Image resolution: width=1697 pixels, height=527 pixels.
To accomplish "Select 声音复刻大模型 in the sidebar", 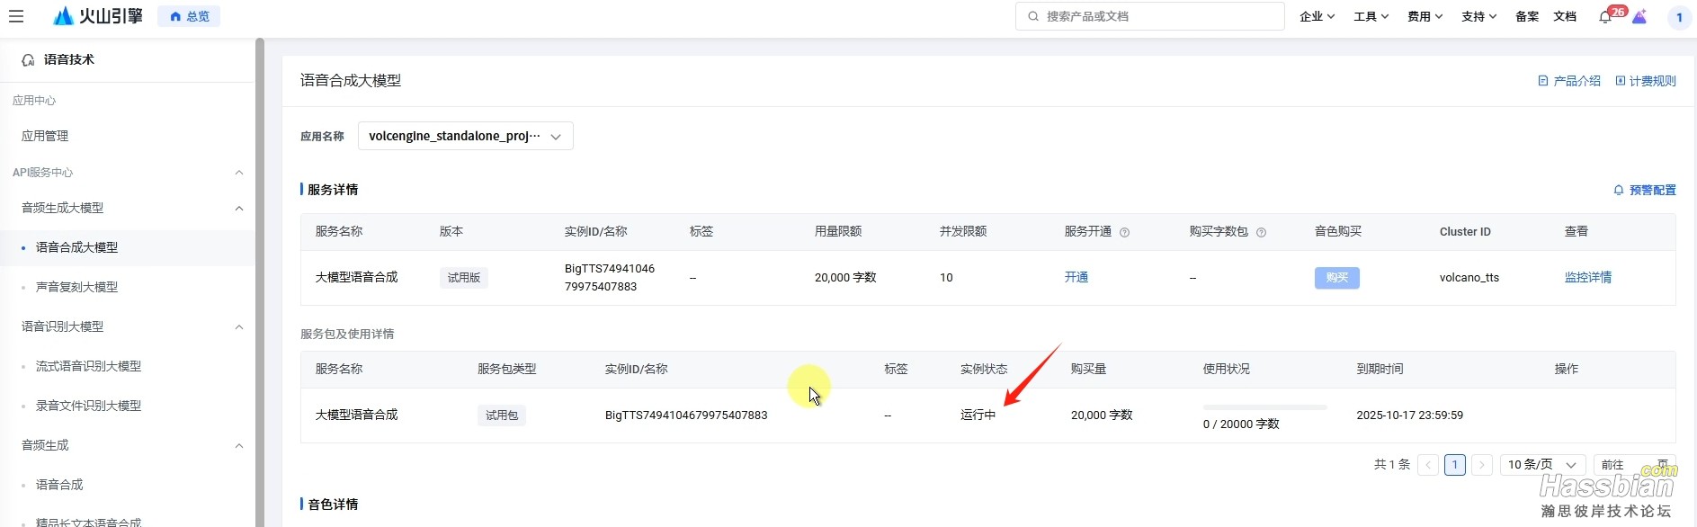I will coord(76,287).
